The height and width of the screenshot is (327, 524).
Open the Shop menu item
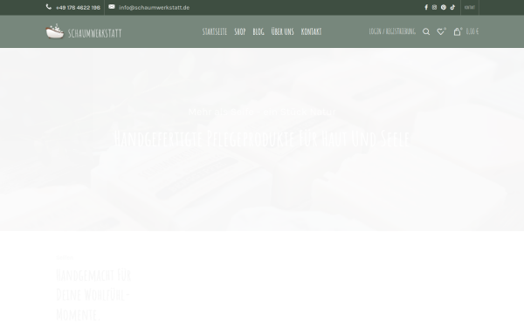click(x=240, y=31)
